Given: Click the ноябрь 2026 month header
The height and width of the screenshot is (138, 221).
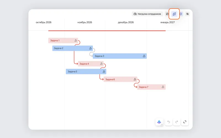Looking at the screenshot, I should [85, 22].
